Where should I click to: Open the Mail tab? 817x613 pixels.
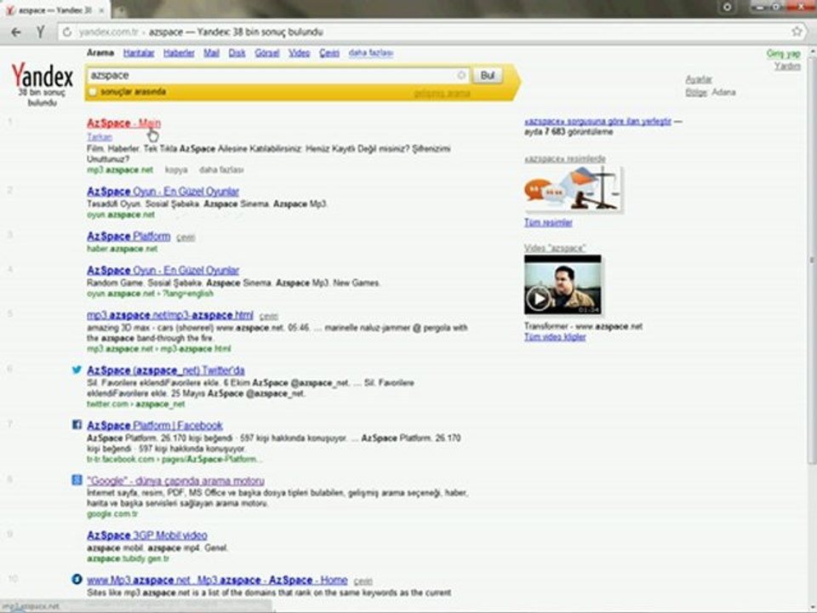[x=211, y=53]
